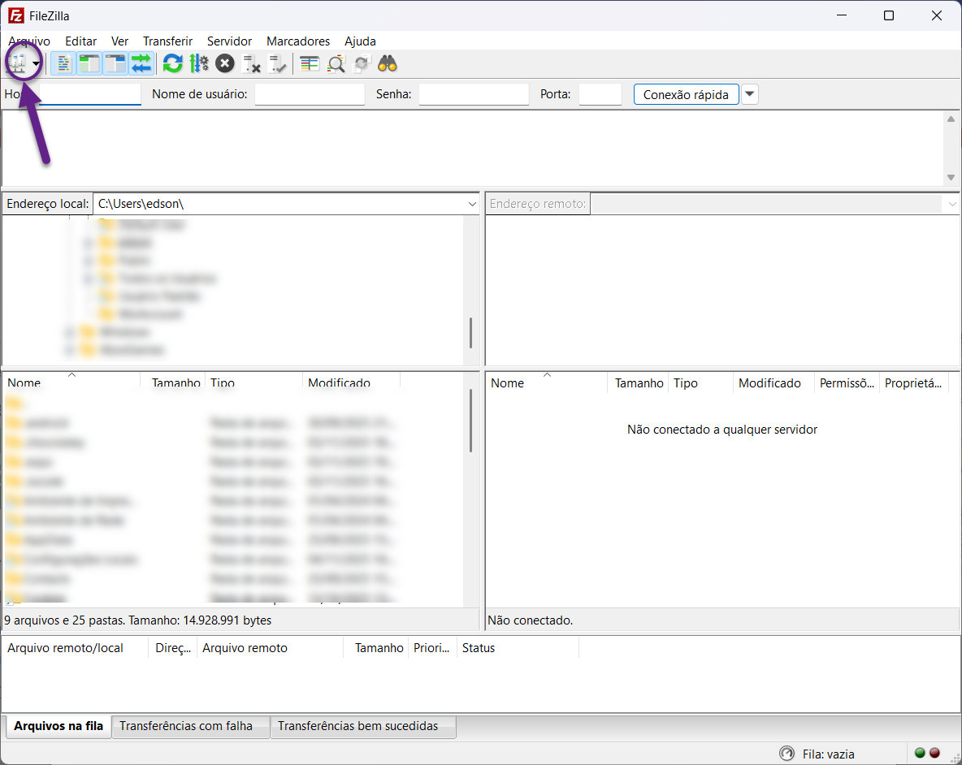Cancel the current operation
962x765 pixels.
(x=225, y=63)
